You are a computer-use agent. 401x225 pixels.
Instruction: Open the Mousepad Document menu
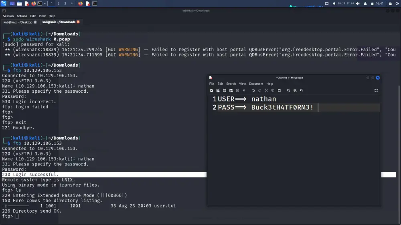(x=256, y=84)
